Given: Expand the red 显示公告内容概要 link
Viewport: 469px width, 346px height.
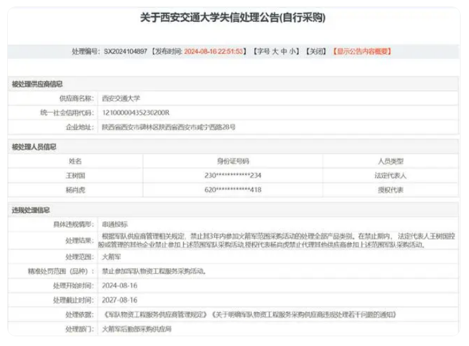Looking at the screenshot, I should (362, 51).
